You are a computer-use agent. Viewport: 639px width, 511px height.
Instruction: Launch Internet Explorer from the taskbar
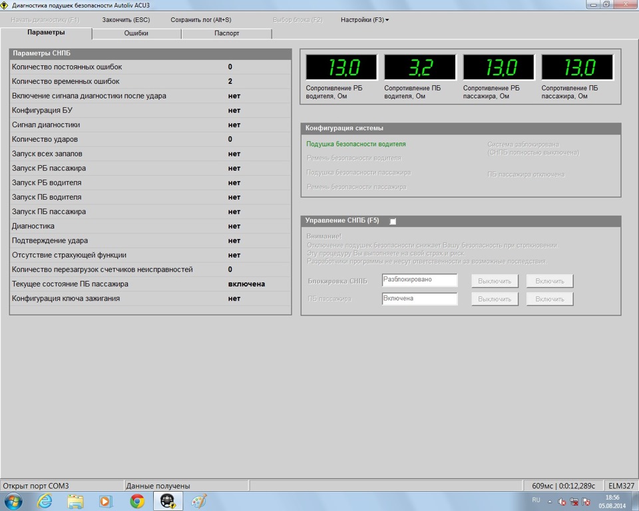pyautogui.click(x=45, y=501)
